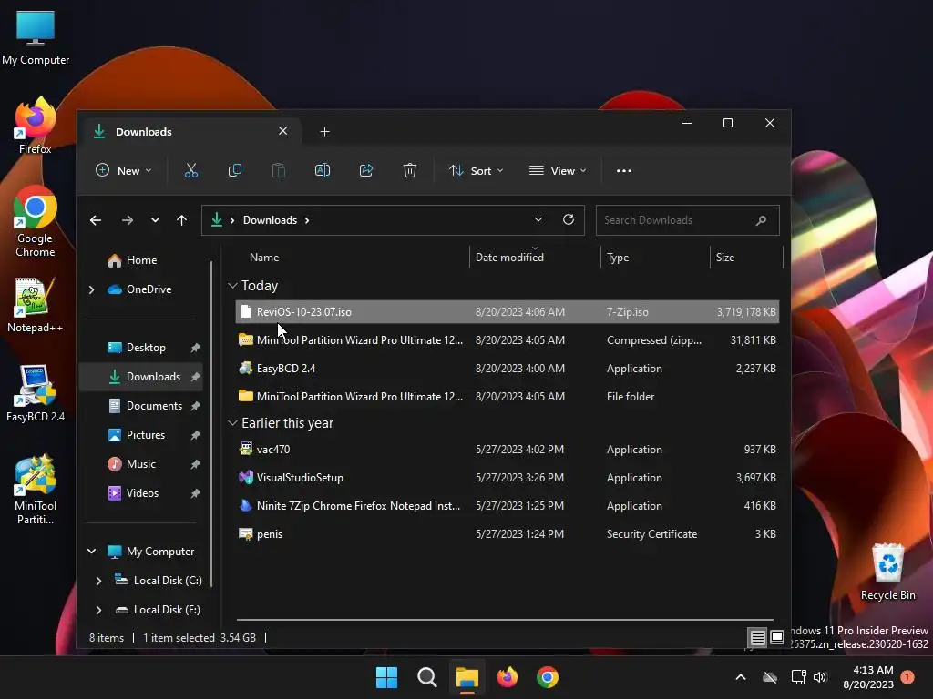Open the Windows Start button
The width and height of the screenshot is (933, 699).
coord(386,677)
